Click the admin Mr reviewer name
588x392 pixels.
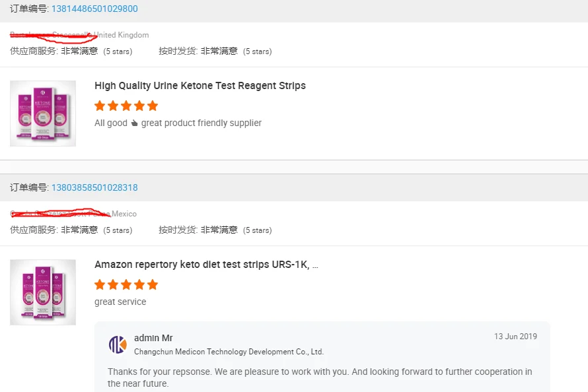(153, 338)
